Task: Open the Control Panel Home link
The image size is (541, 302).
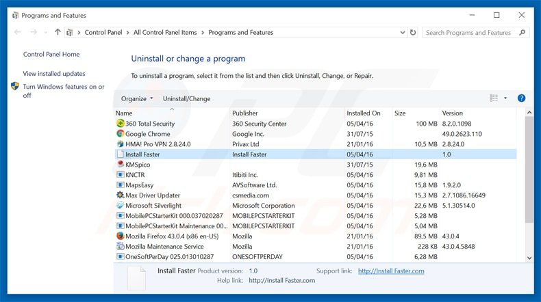Action: click(51, 55)
